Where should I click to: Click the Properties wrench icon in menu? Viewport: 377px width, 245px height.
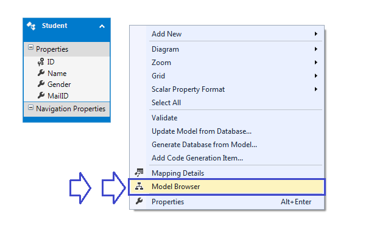139,202
